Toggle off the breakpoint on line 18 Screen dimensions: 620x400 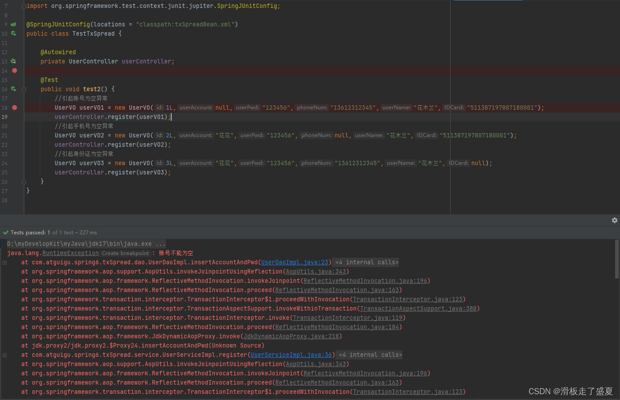pos(15,107)
